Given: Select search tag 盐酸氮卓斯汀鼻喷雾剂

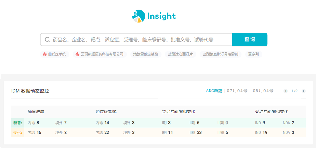Looking at the screenshot, I should coord(221,54).
